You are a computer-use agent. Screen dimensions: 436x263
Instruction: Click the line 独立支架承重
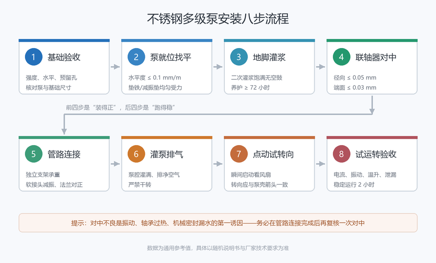[43, 175]
